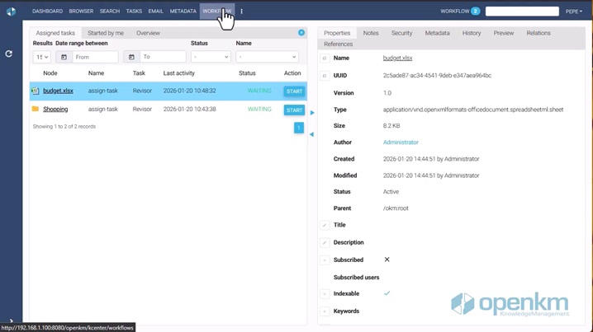Click budget.xlsx name link in Properties
The image size is (593, 332).
397,58
